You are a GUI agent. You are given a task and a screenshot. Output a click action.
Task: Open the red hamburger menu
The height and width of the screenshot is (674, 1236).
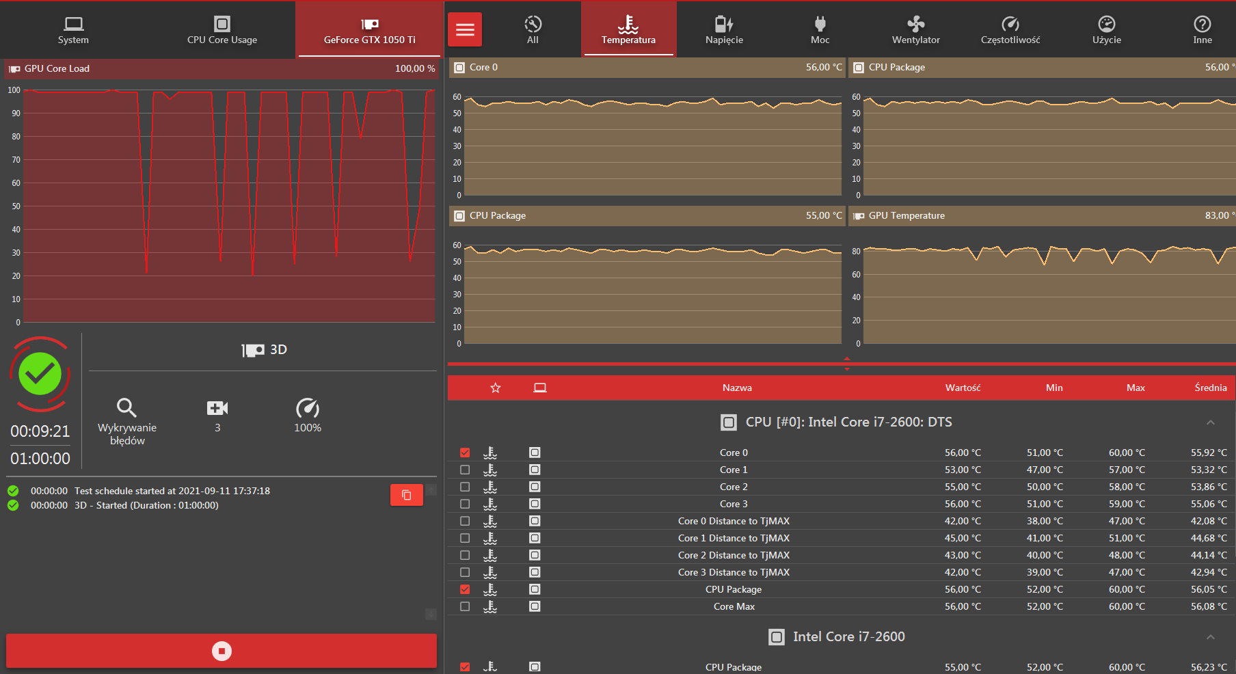tap(465, 29)
